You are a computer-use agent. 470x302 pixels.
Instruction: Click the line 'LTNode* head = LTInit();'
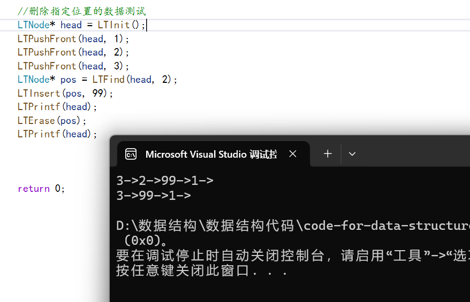81,25
